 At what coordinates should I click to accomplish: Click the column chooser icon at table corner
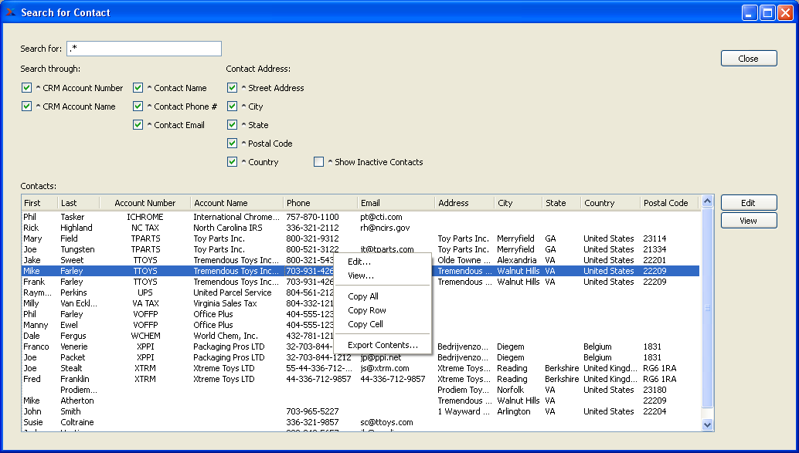(x=706, y=203)
